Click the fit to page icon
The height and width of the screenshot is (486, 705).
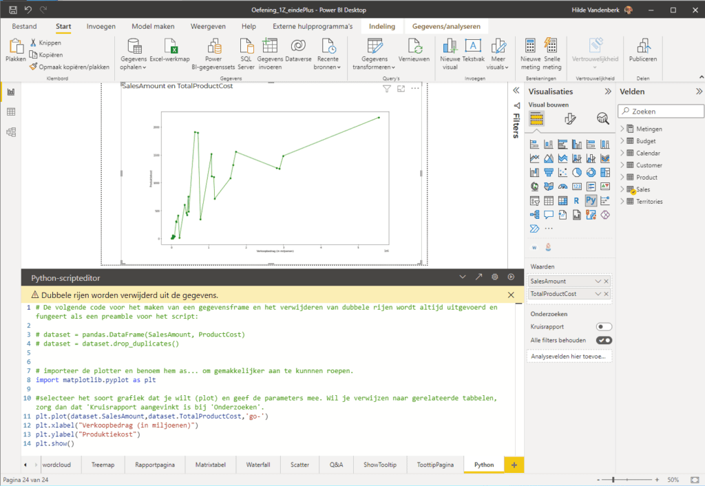695,480
